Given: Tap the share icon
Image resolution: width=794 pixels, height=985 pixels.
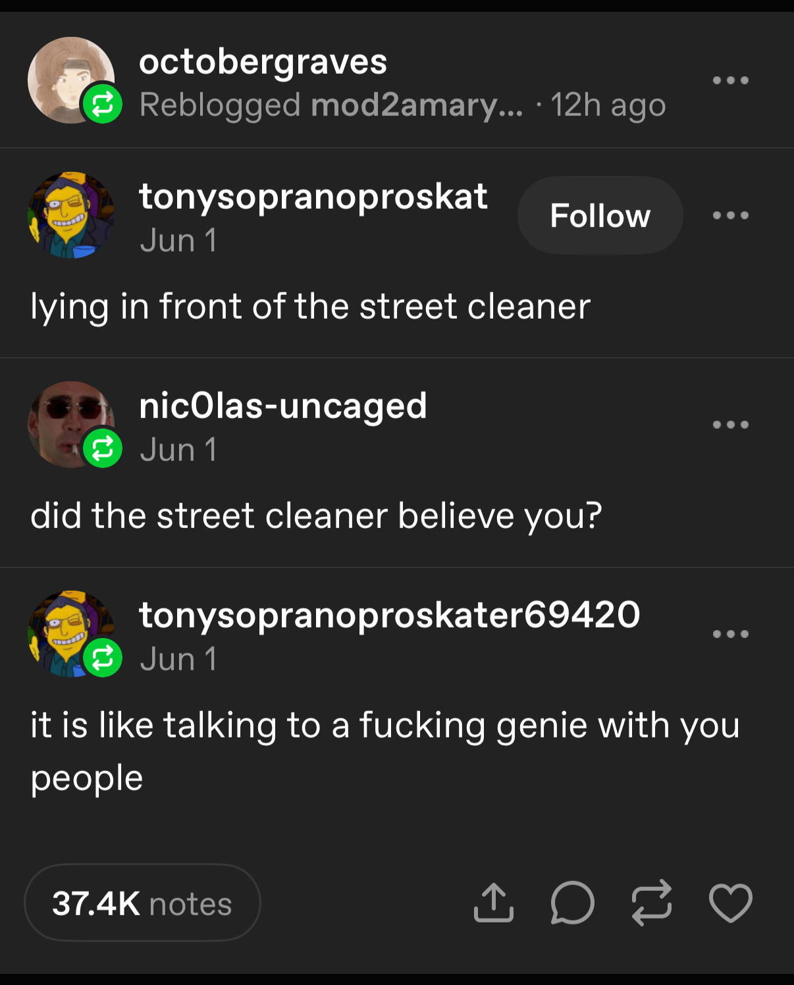Looking at the screenshot, I should pos(493,903).
